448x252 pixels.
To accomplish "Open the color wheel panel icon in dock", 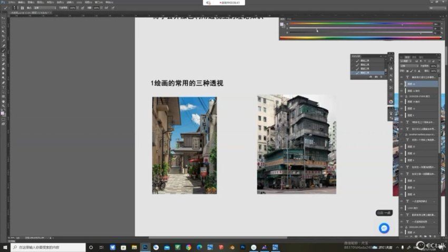I will tap(391, 101).
